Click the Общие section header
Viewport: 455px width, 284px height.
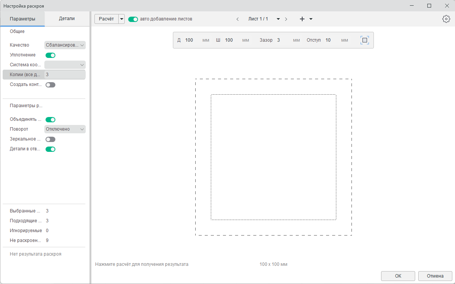click(17, 31)
